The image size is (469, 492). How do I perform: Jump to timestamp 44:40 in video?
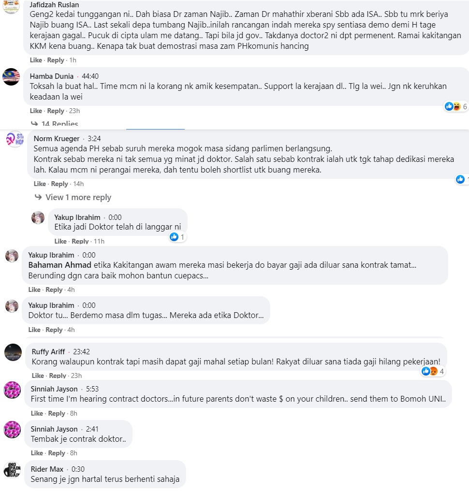point(90,76)
